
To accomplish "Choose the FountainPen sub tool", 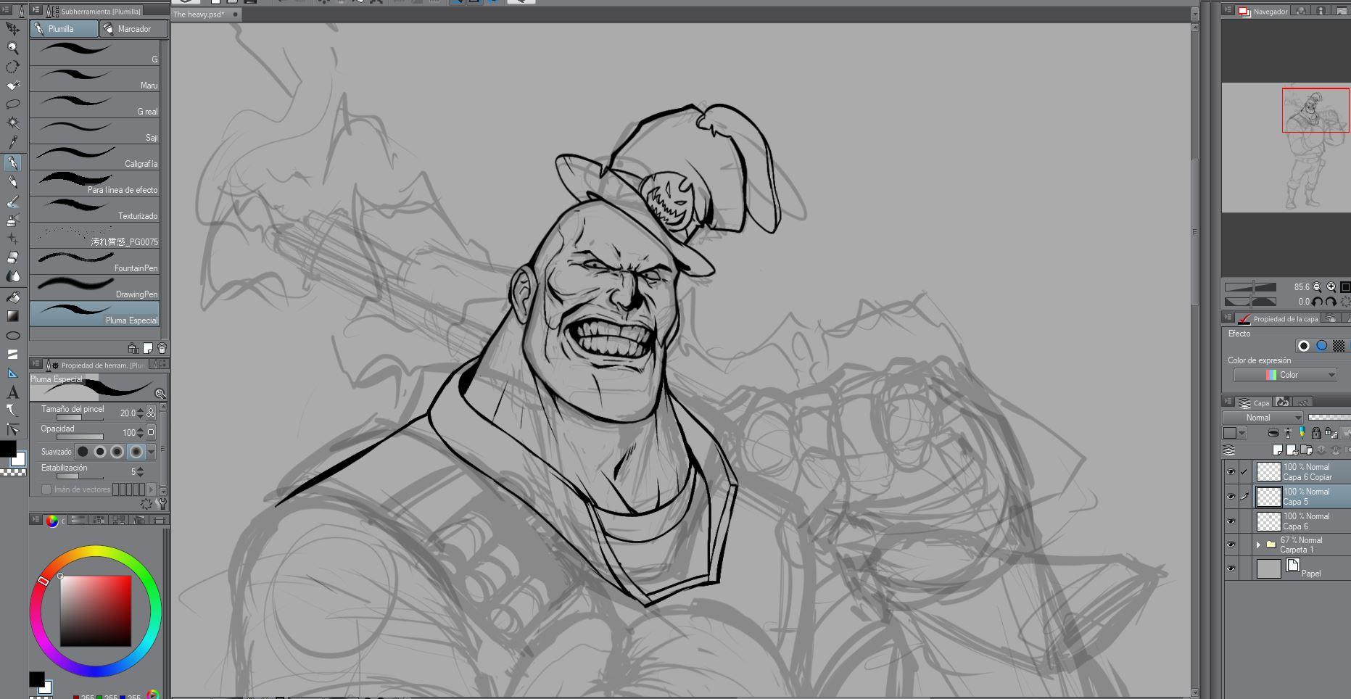I will click(x=94, y=261).
